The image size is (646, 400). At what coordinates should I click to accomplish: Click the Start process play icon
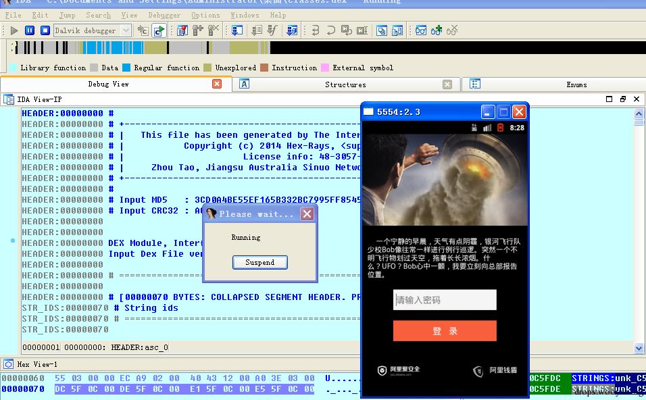point(14,30)
